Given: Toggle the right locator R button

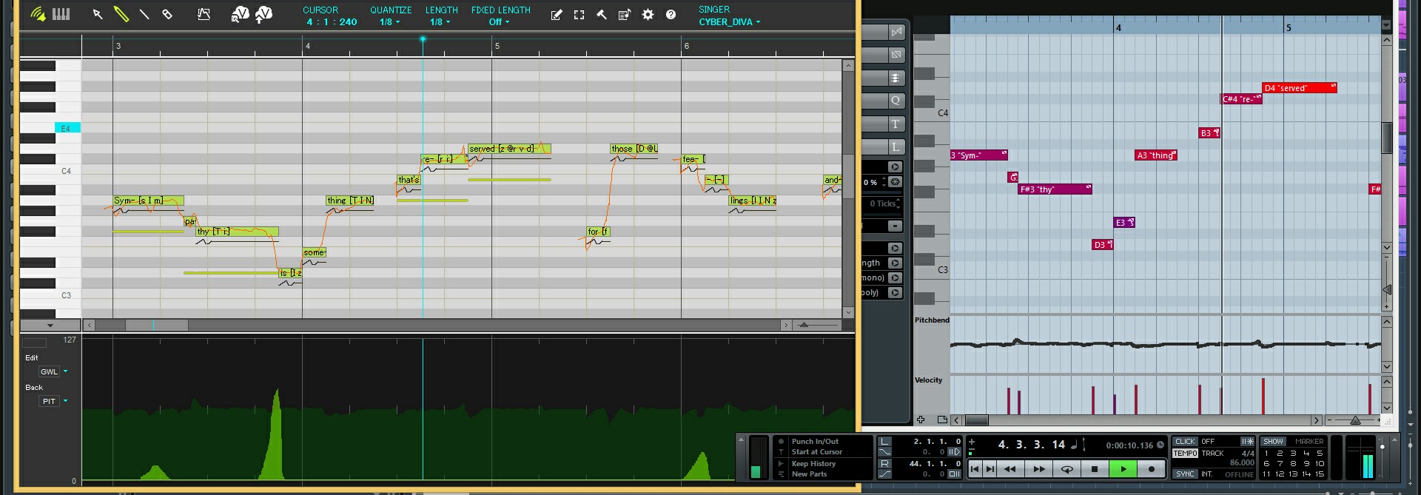Looking at the screenshot, I should [884, 464].
